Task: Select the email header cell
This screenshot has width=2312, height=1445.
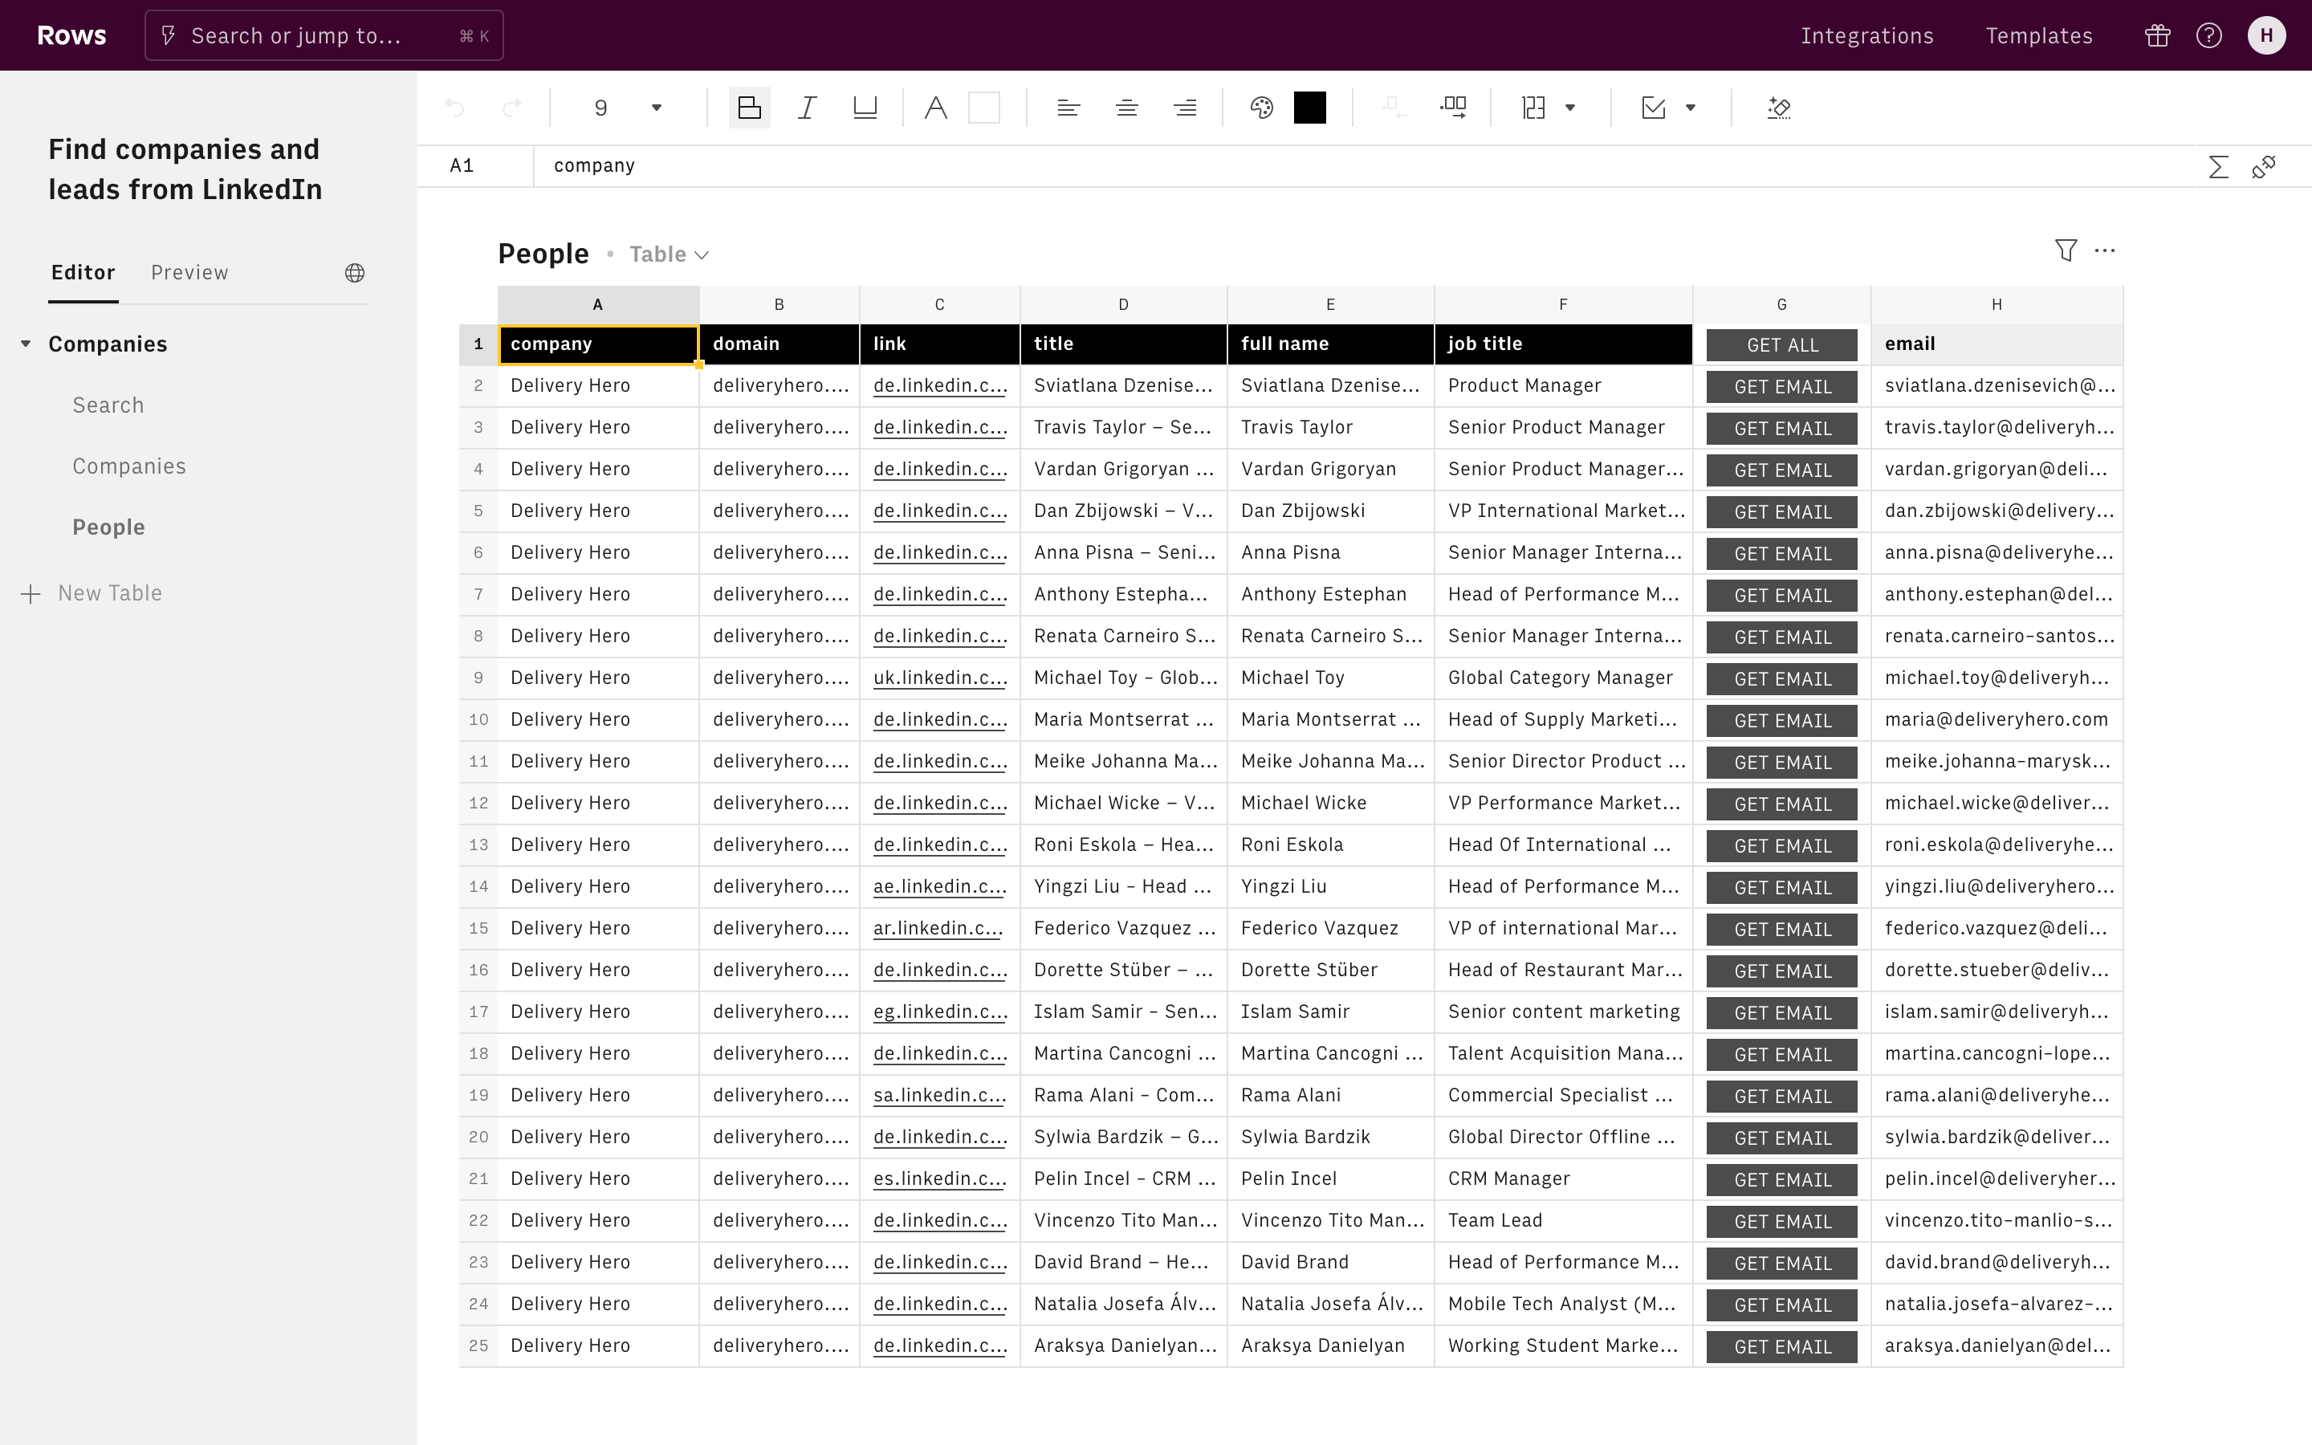Action: (1997, 344)
